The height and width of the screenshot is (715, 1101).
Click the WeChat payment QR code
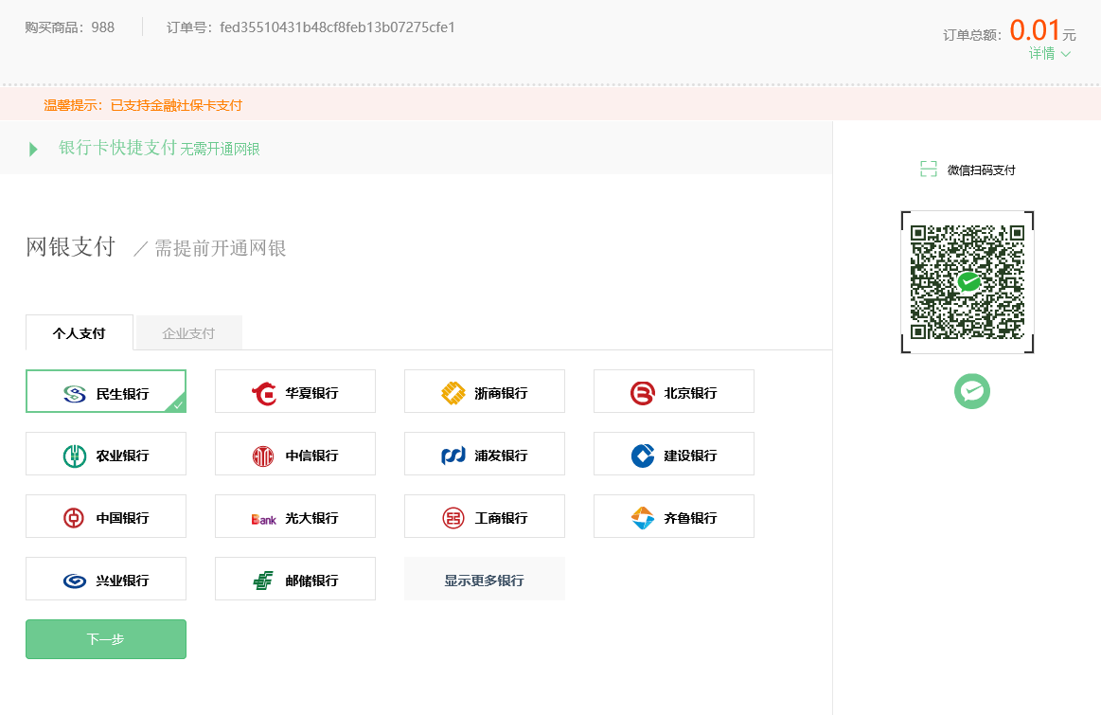[x=967, y=281]
